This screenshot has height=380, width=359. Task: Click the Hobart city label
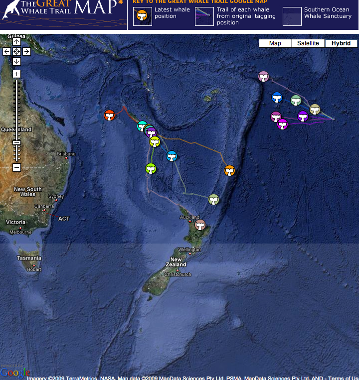pyautogui.click(x=34, y=269)
